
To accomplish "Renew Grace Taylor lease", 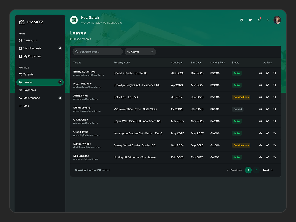I will [x=275, y=133].
